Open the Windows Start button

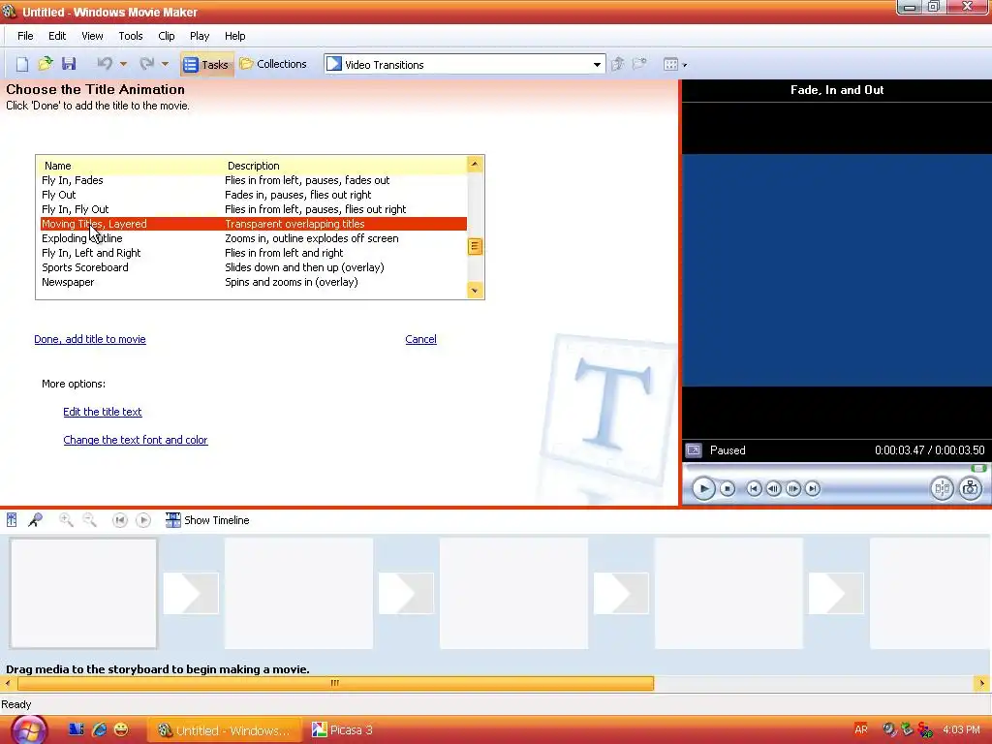[29, 730]
